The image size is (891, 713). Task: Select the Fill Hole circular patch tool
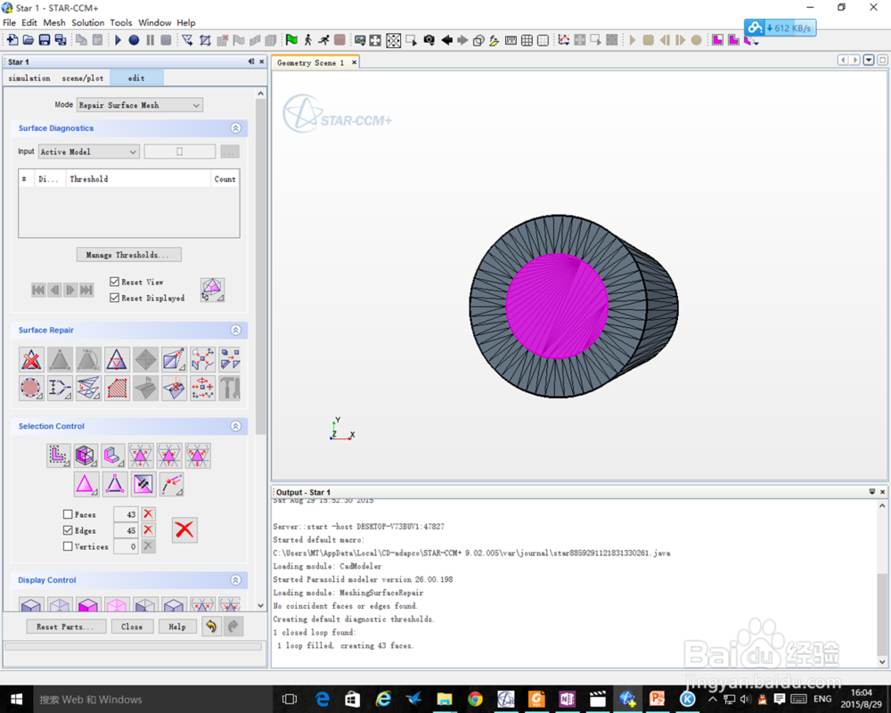(x=31, y=388)
